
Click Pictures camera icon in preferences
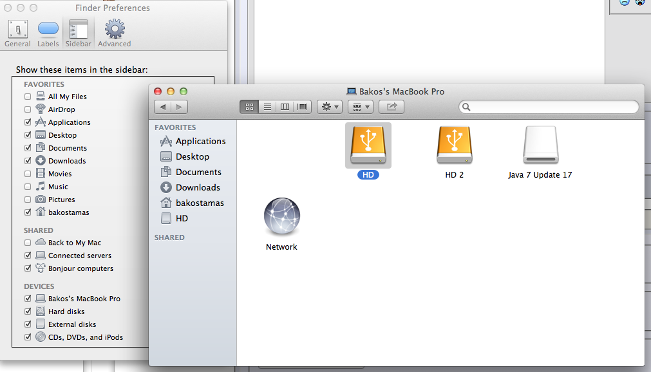41,200
